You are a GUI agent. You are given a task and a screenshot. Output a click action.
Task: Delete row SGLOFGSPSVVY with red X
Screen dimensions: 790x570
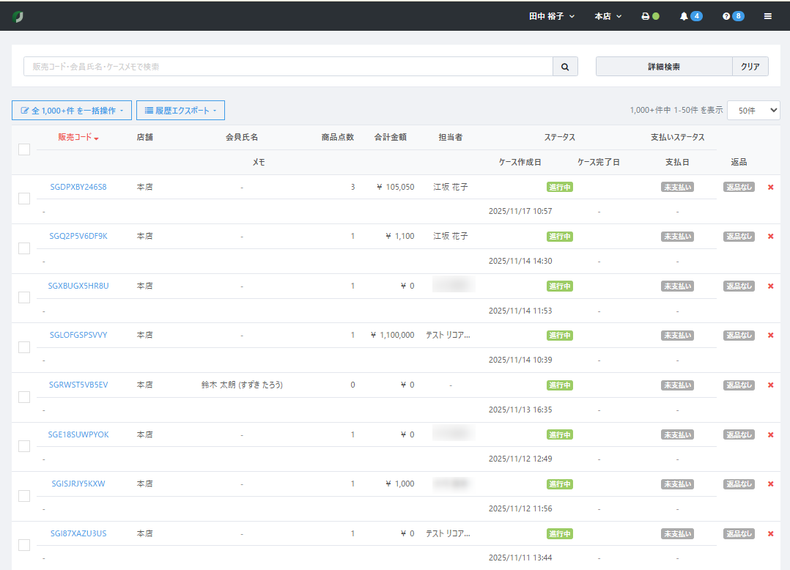click(770, 335)
